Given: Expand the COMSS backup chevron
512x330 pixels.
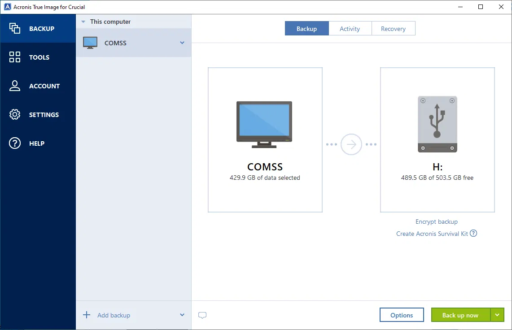Looking at the screenshot, I should click(x=182, y=43).
